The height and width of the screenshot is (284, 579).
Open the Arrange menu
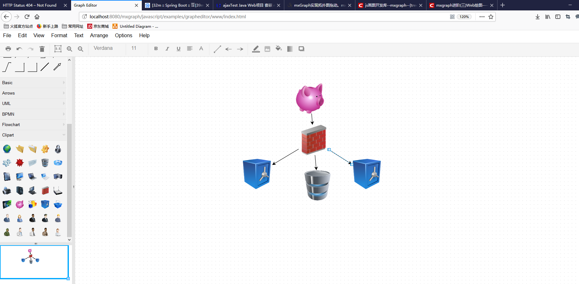pos(99,35)
